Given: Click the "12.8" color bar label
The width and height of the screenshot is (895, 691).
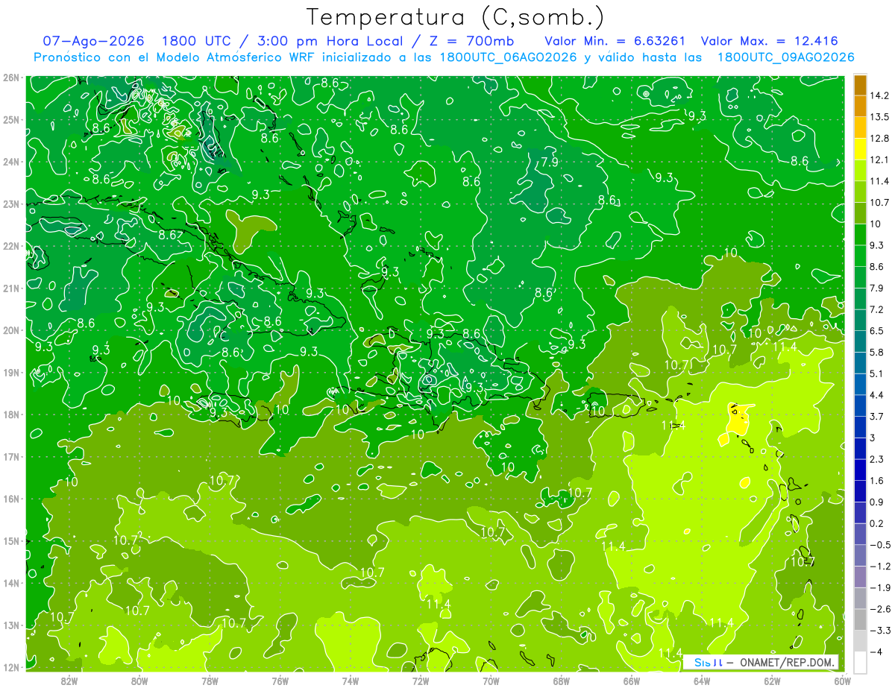Looking at the screenshot, I should tap(879, 139).
